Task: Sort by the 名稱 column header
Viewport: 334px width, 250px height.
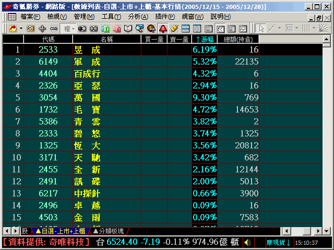Action: coord(106,40)
